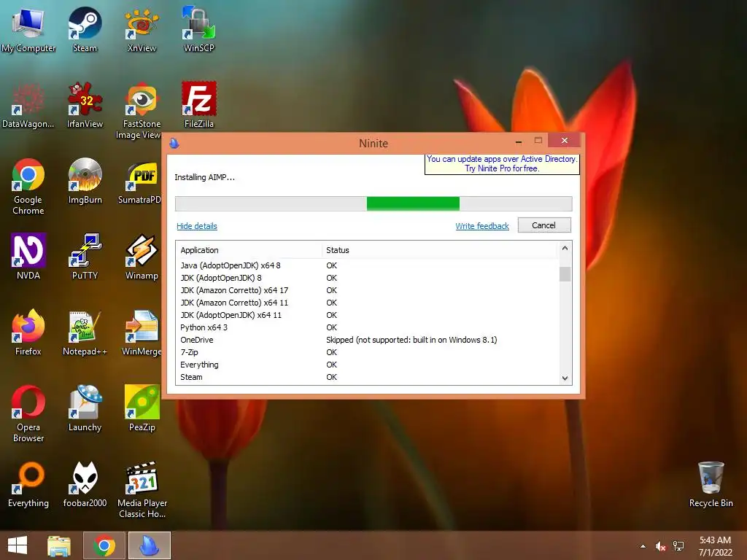
Task: Click the Application column header
Action: coord(249,250)
